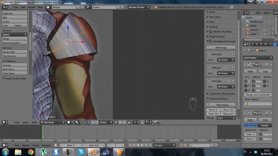Viewport: 278px width, 156px height.
Task: Click the Remove Doubles button
Action: point(14,43)
